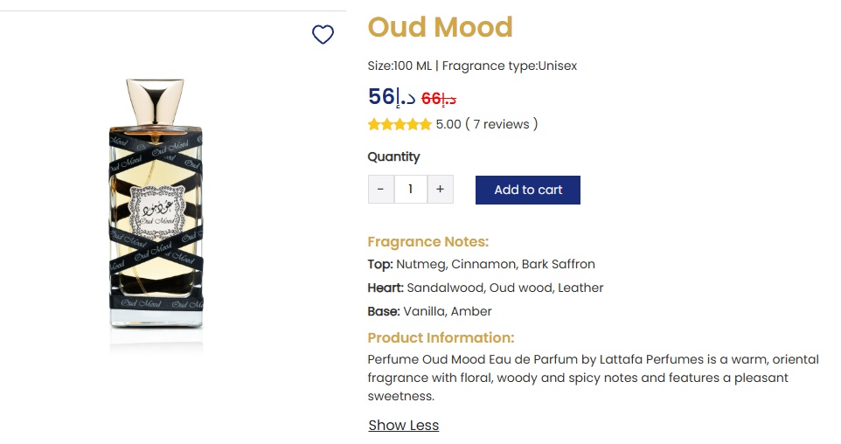Click the Product Information heading
The image size is (841, 444).
pos(441,337)
